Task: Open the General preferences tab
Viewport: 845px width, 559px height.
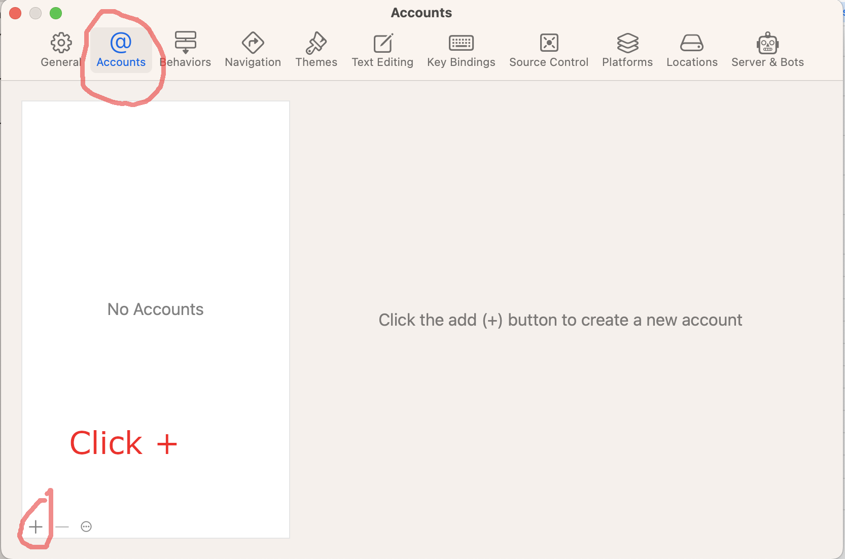Action: click(61, 50)
